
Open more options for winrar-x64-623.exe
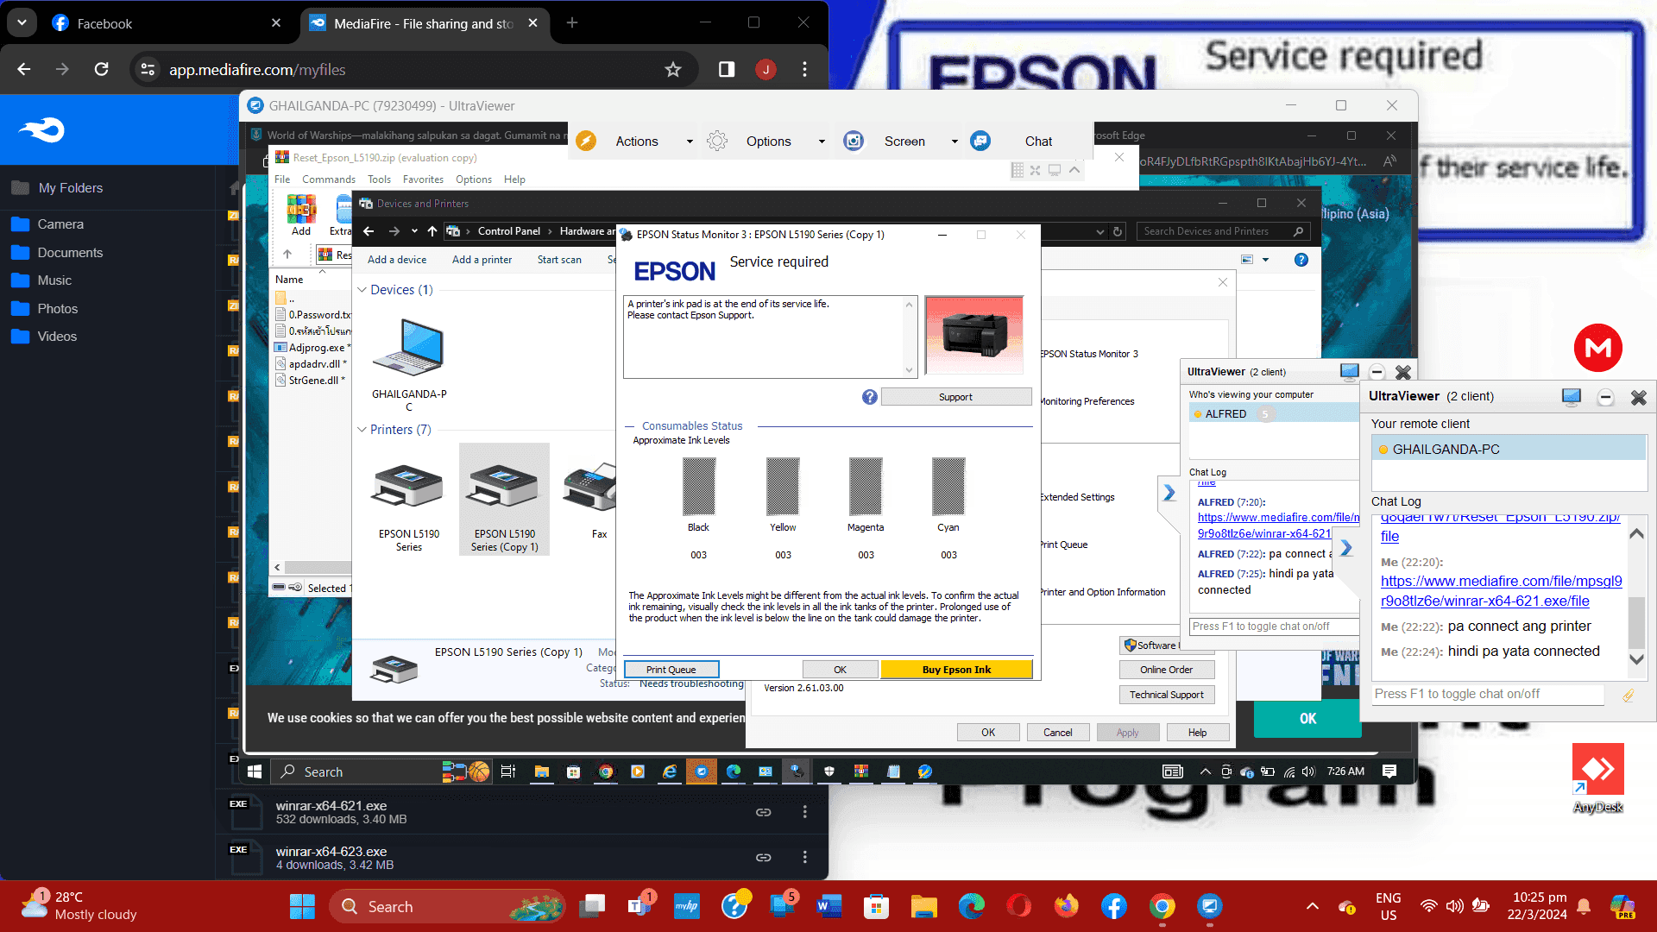point(804,857)
